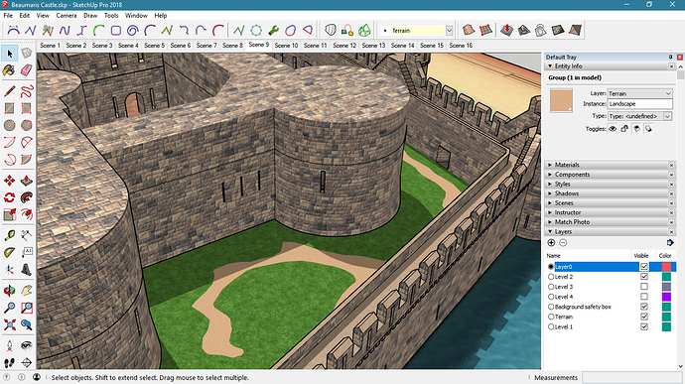Select the Tape Measure tool
685x384 pixels.
[x=9, y=235]
